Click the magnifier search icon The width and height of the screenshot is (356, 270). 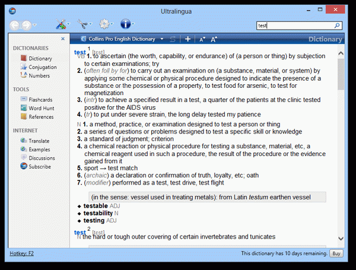pos(337,26)
